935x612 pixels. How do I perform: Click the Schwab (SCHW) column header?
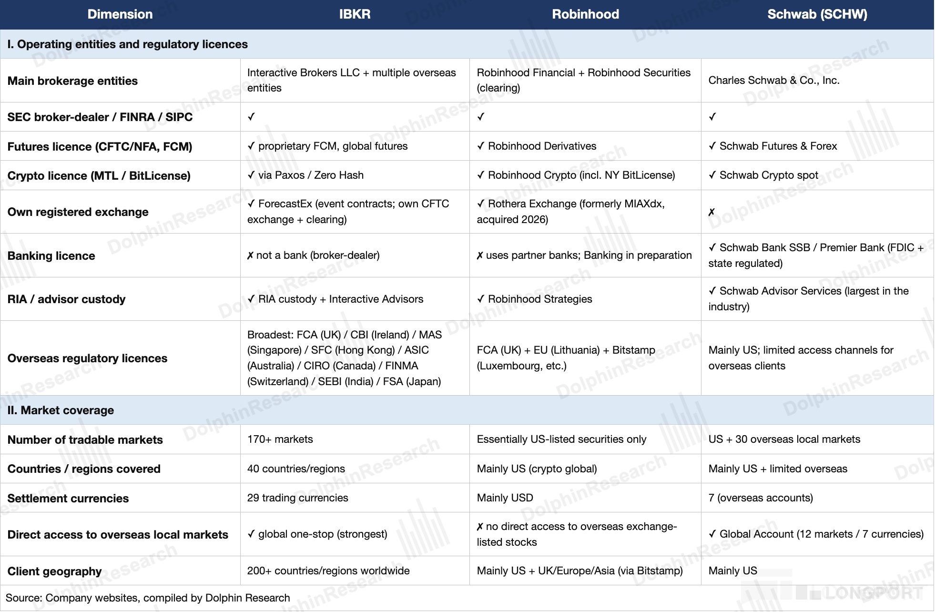(x=817, y=14)
